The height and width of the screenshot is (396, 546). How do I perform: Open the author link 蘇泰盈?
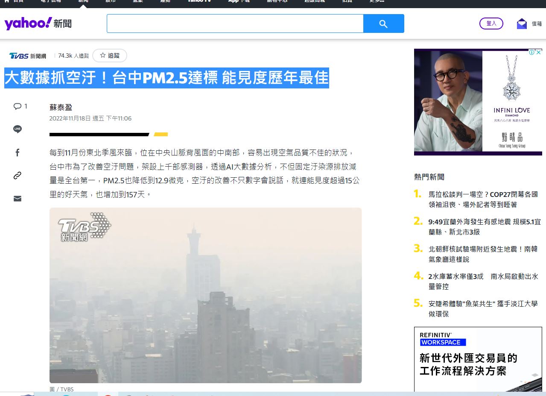click(61, 107)
